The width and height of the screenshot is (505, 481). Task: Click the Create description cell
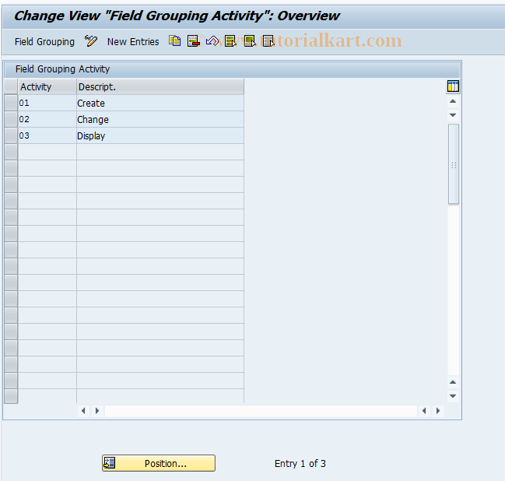[x=160, y=103]
